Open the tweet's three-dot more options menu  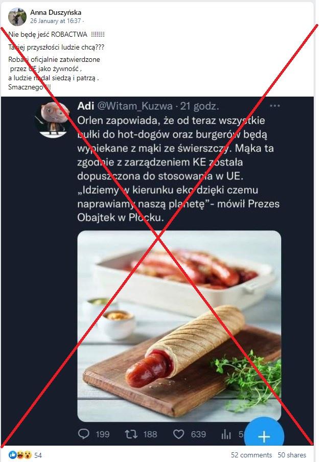pyautogui.click(x=274, y=106)
